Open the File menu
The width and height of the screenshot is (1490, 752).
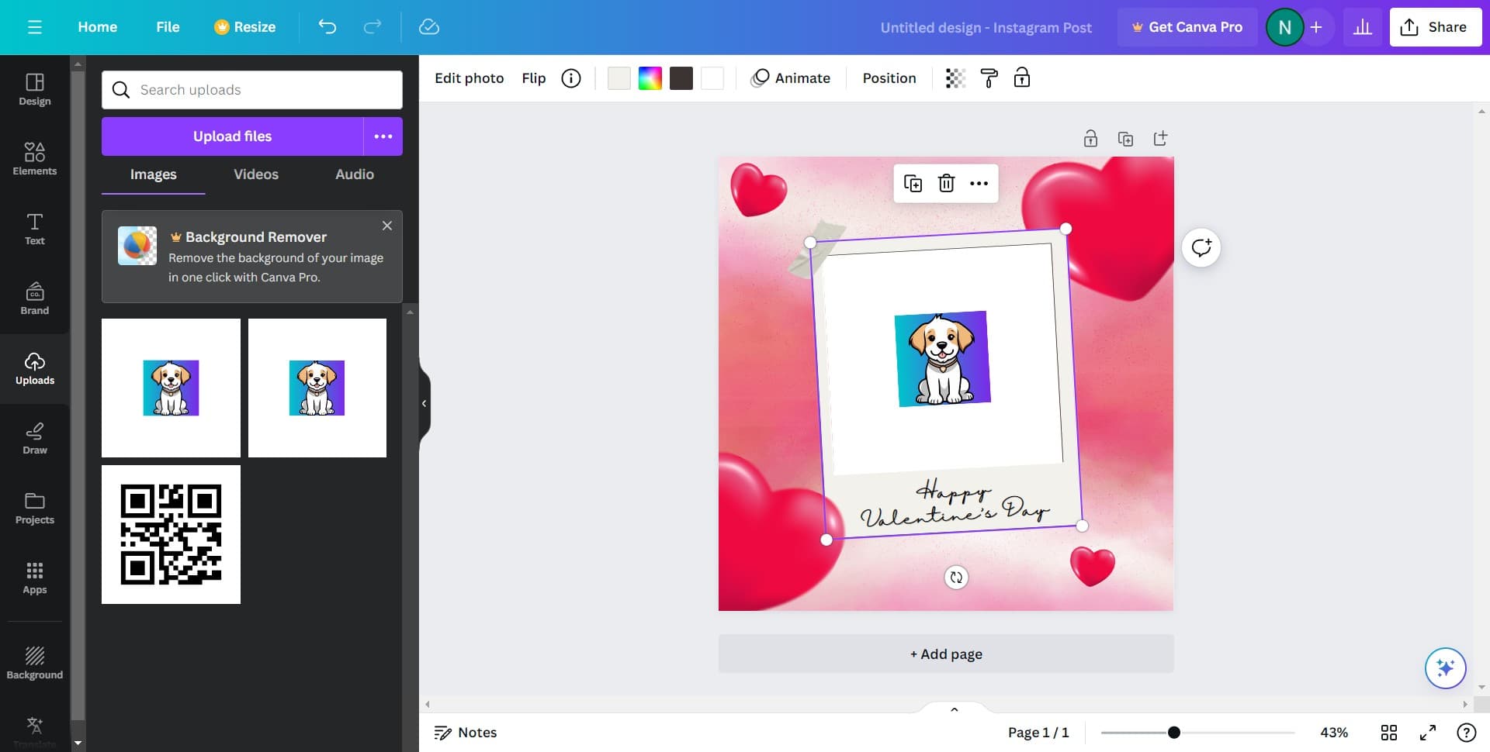[168, 27]
